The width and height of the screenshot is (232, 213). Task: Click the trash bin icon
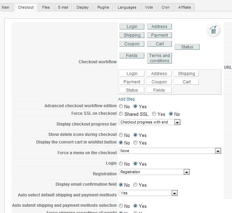(x=213, y=30)
